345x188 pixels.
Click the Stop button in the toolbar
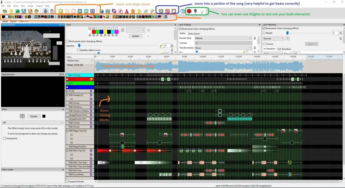[x=73, y=11]
